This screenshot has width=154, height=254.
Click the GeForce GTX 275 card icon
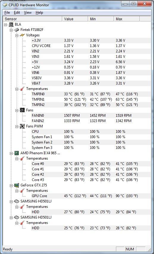pyautogui.click(x=17, y=185)
